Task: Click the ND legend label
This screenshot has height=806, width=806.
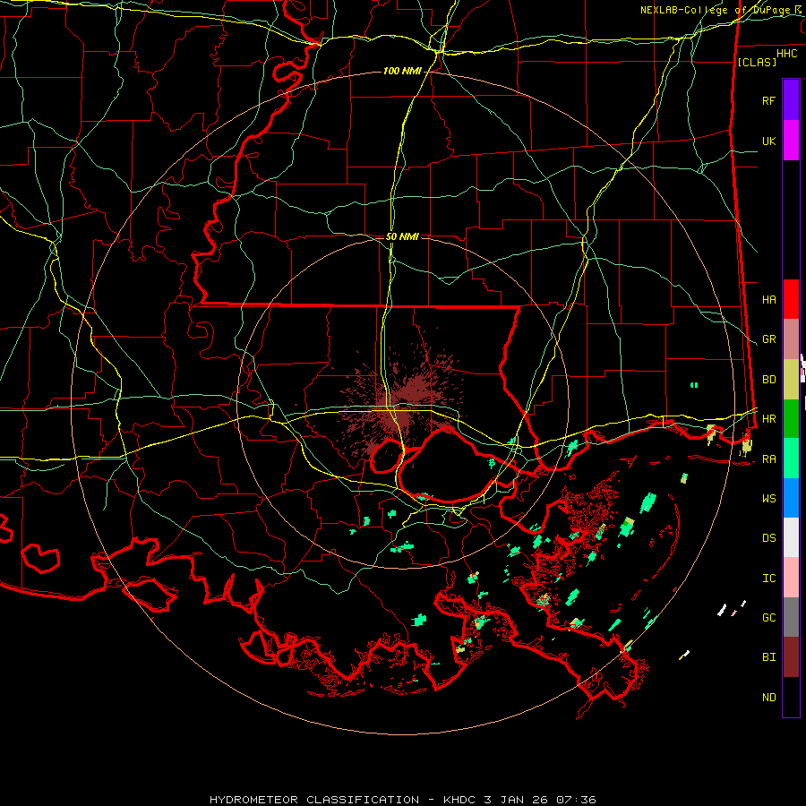Action: point(768,698)
